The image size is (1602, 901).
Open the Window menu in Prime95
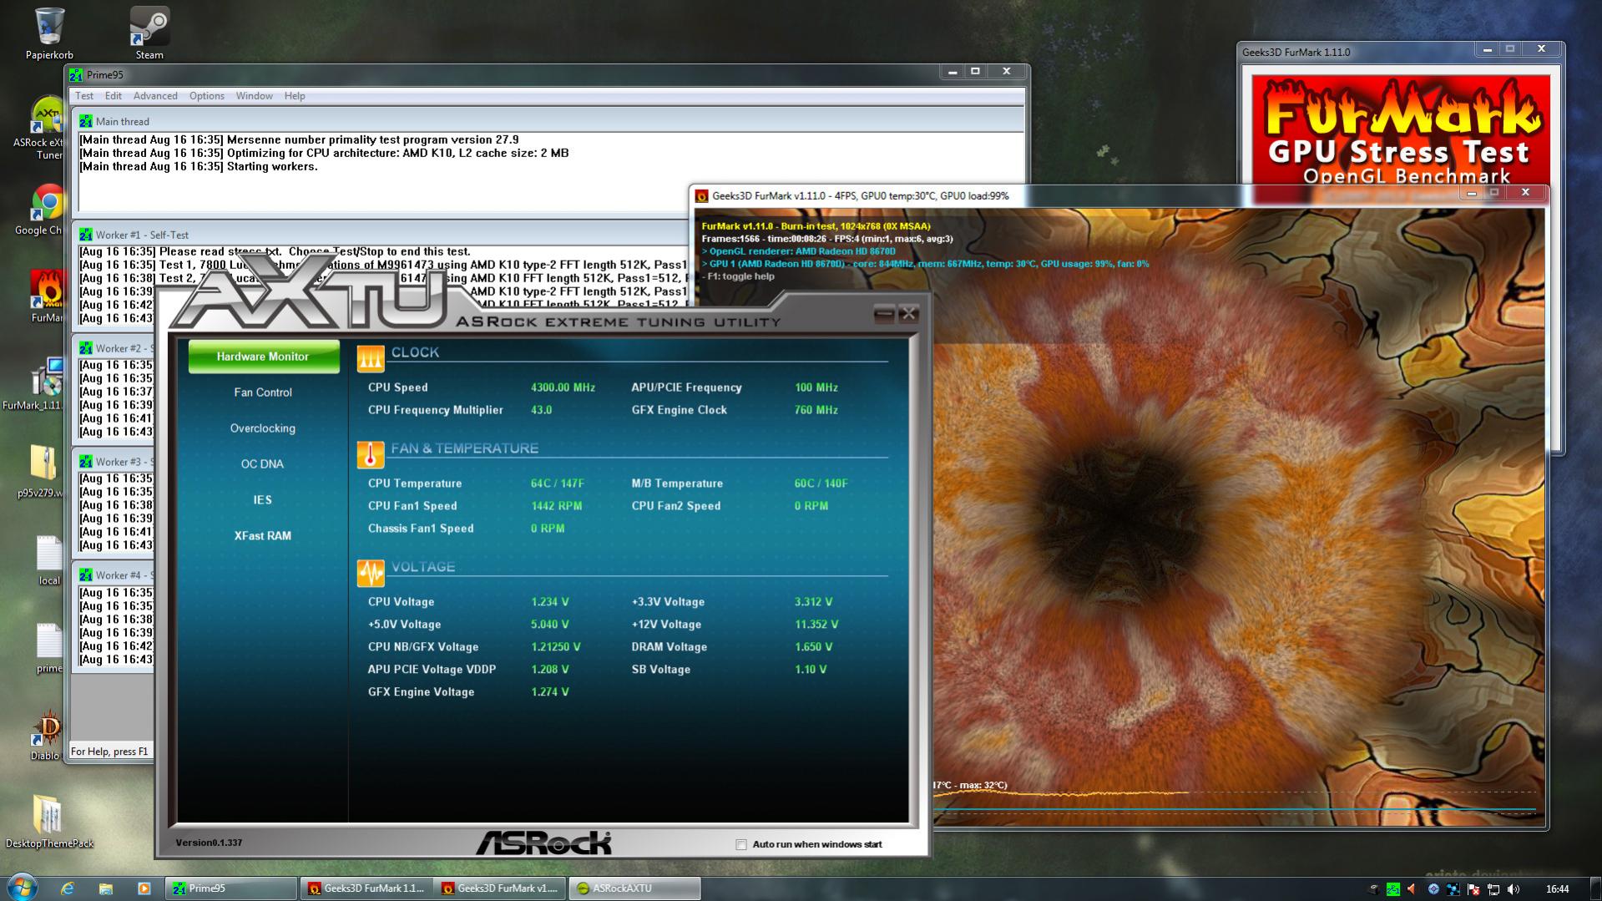pyautogui.click(x=255, y=96)
